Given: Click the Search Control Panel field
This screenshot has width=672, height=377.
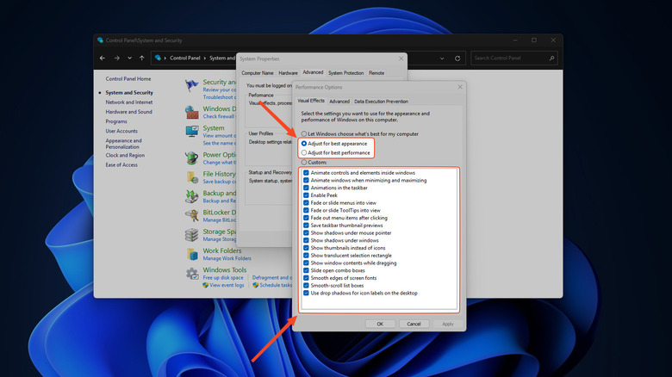Looking at the screenshot, I should point(514,58).
